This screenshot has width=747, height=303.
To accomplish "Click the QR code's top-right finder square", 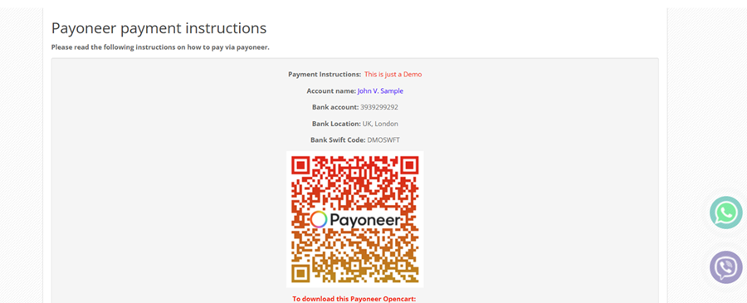I will [408, 166].
